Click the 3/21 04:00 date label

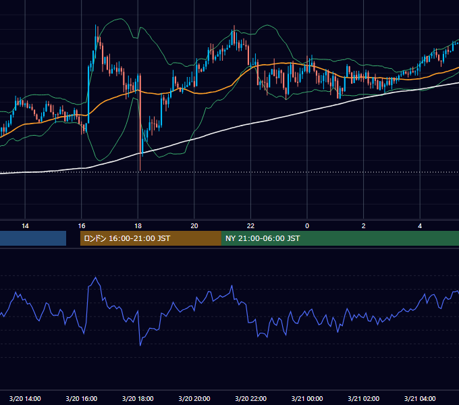pos(420,398)
